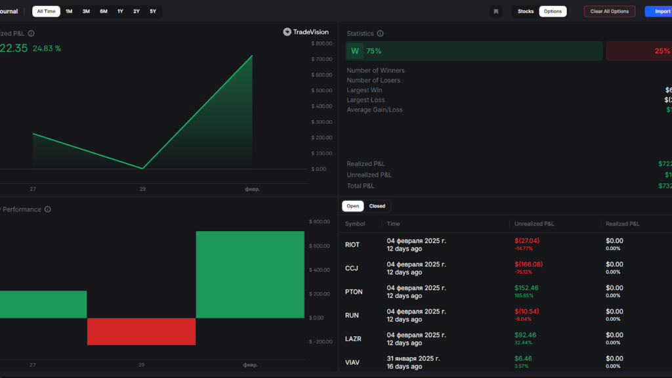Open the Closed positions tab
This screenshot has width=672, height=378.
377,205
